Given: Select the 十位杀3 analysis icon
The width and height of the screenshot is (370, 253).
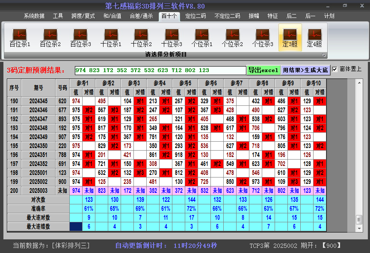Looking at the screenshot, I should 172,38.
